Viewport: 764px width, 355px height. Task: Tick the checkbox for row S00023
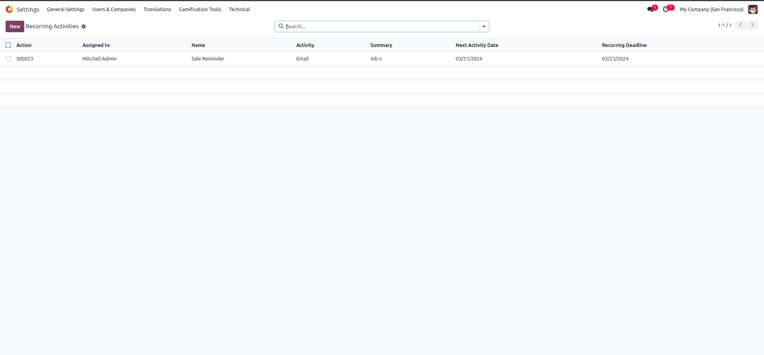click(8, 59)
